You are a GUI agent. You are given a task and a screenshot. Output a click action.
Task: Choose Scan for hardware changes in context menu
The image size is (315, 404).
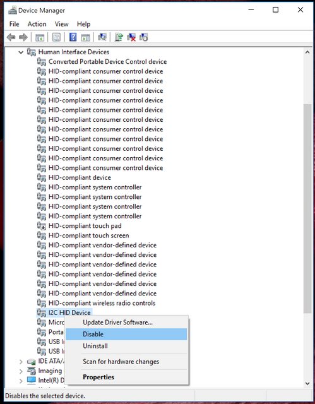(x=126, y=362)
